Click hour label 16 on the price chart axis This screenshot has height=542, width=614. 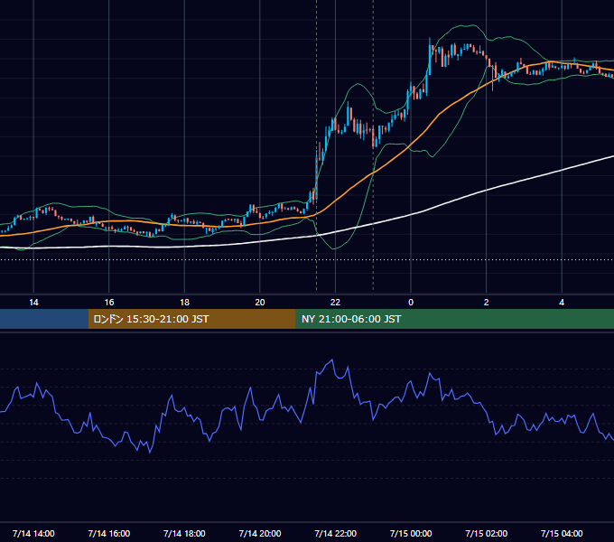click(x=109, y=303)
